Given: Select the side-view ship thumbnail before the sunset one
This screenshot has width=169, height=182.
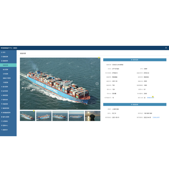Looking at the screenshot, I should click(x=76, y=116).
